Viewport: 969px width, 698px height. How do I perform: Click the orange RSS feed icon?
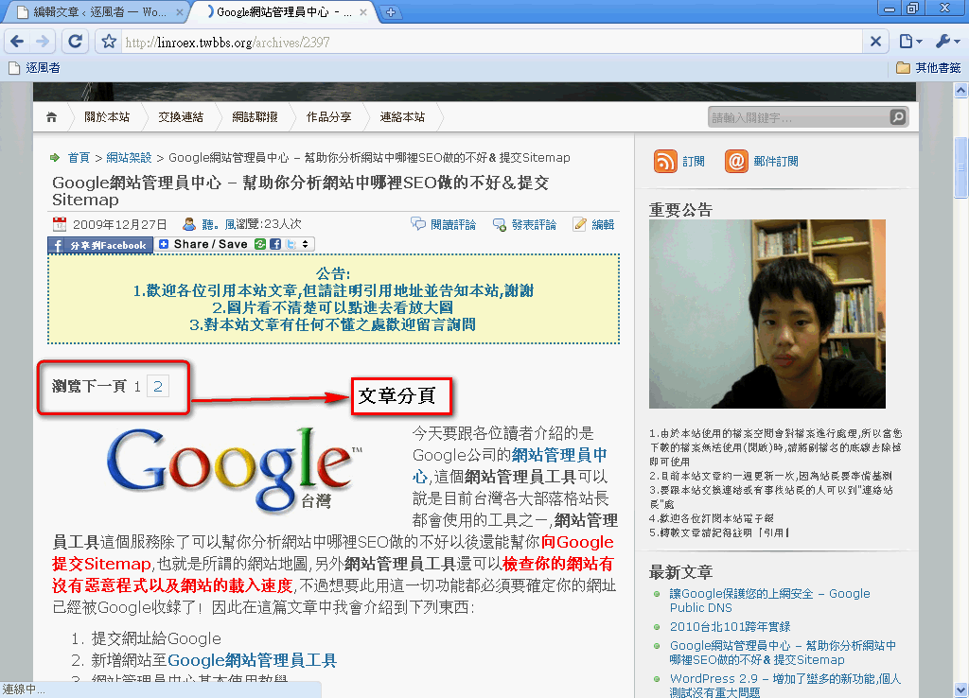(x=665, y=161)
